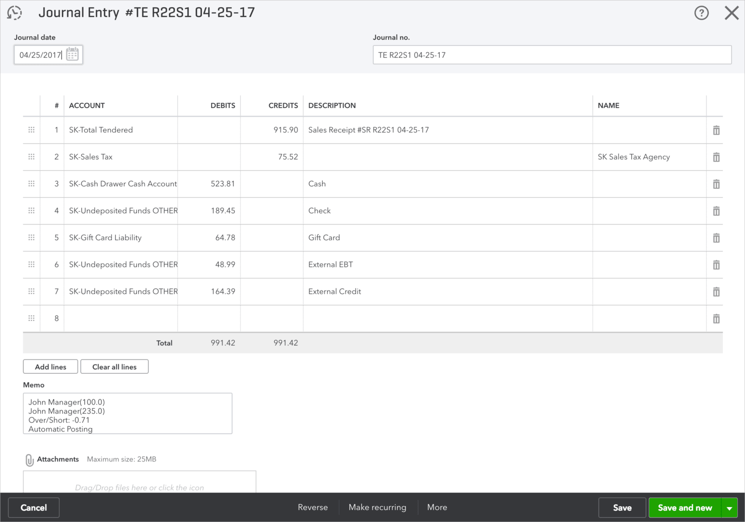The width and height of the screenshot is (745, 522).
Task: Click the attachments drag/drop area
Action: click(x=140, y=482)
